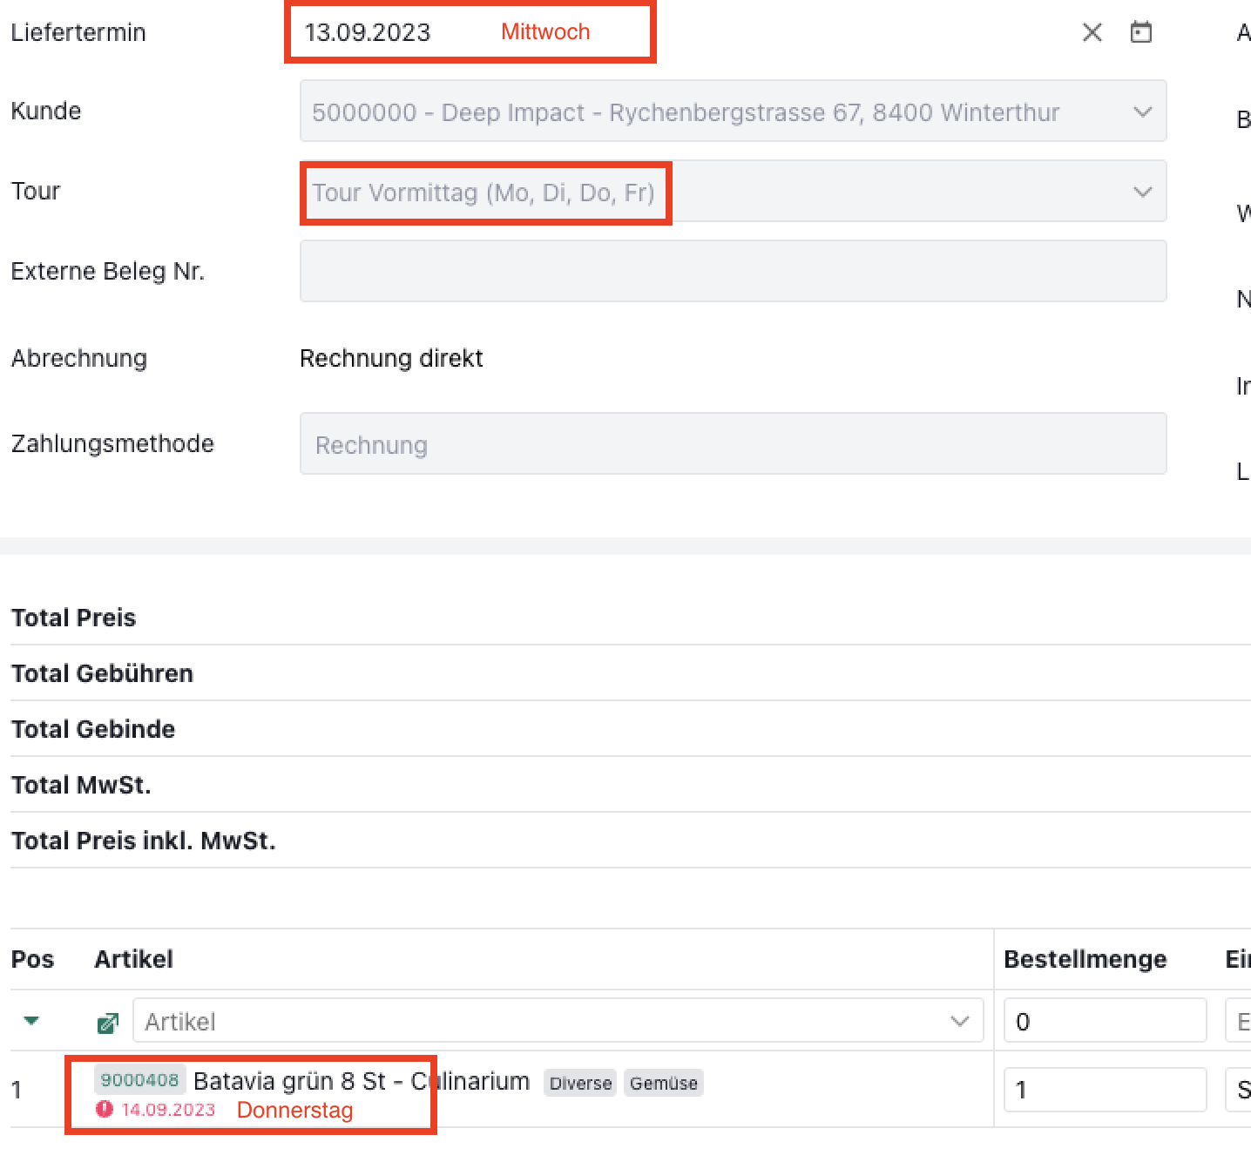Image resolution: width=1251 pixels, height=1162 pixels.
Task: Click the article number badge 9000408
Action: [x=139, y=1081]
